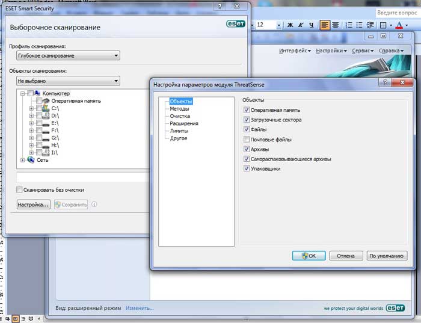Click the decrease indent icon in Word

click(370, 25)
